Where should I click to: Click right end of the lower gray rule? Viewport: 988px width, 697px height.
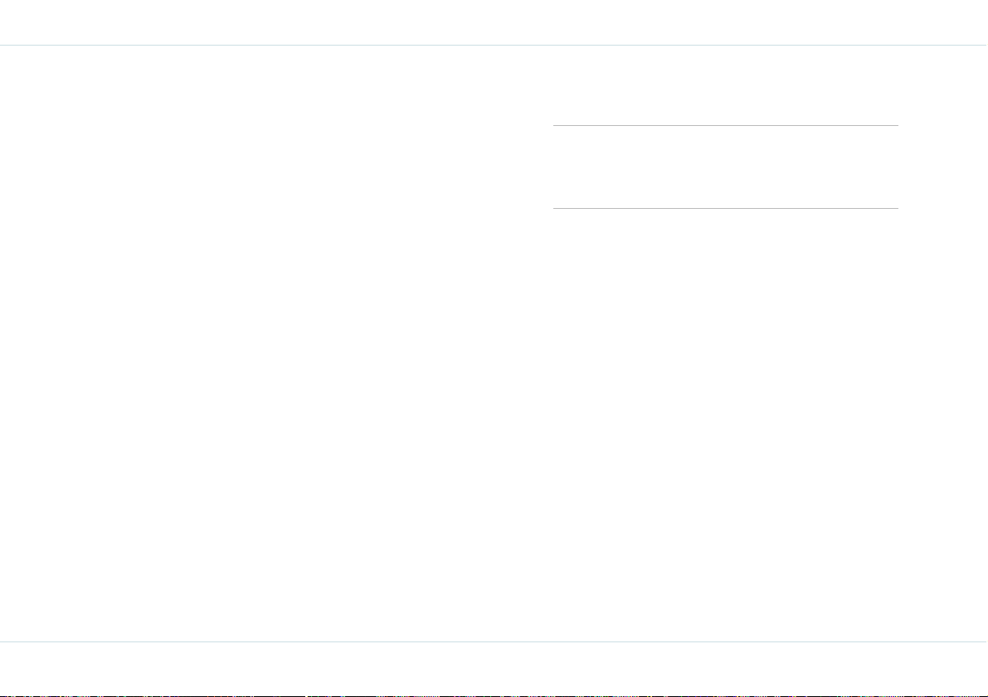[x=897, y=208]
